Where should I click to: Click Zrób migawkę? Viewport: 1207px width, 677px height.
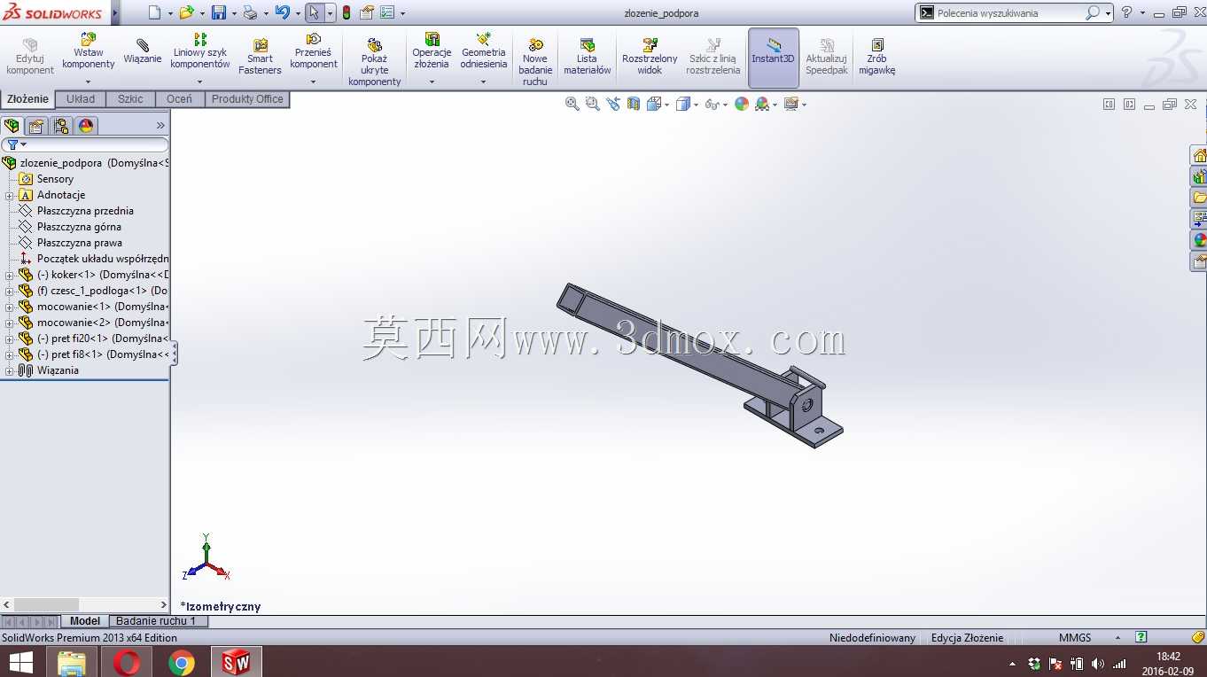pyautogui.click(x=876, y=57)
